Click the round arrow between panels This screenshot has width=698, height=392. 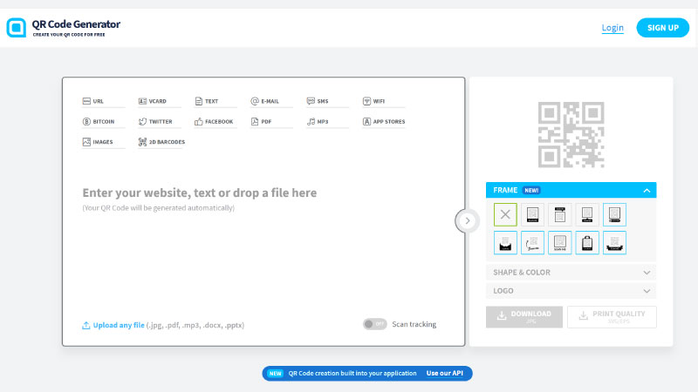coord(467,220)
